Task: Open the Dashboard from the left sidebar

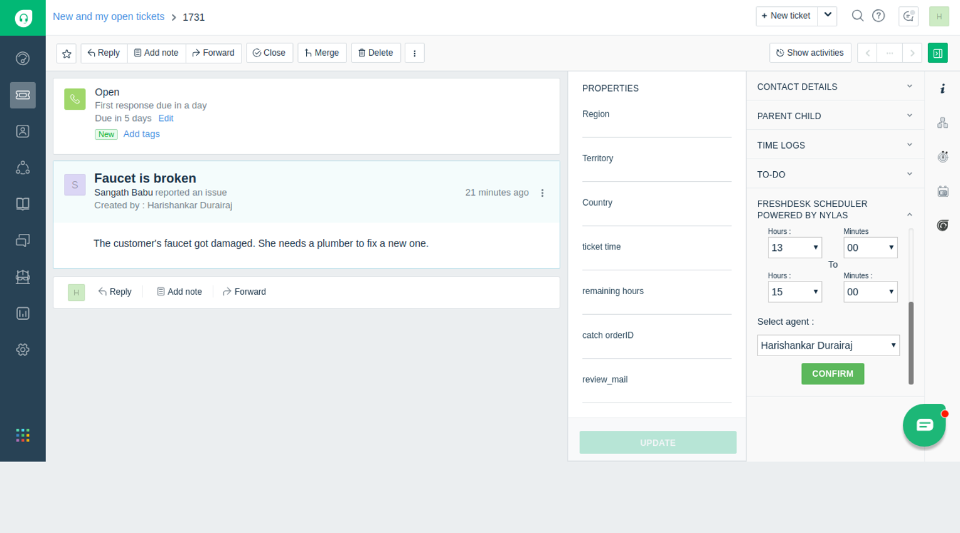Action: click(x=23, y=58)
